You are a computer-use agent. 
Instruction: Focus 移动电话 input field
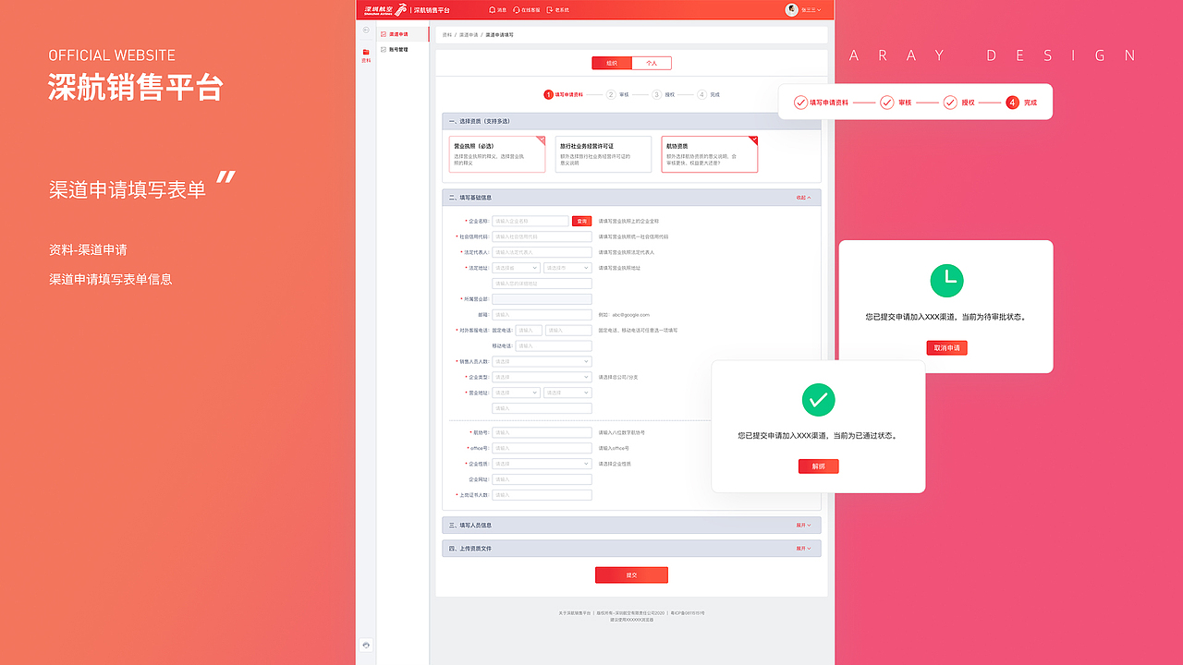[554, 345]
